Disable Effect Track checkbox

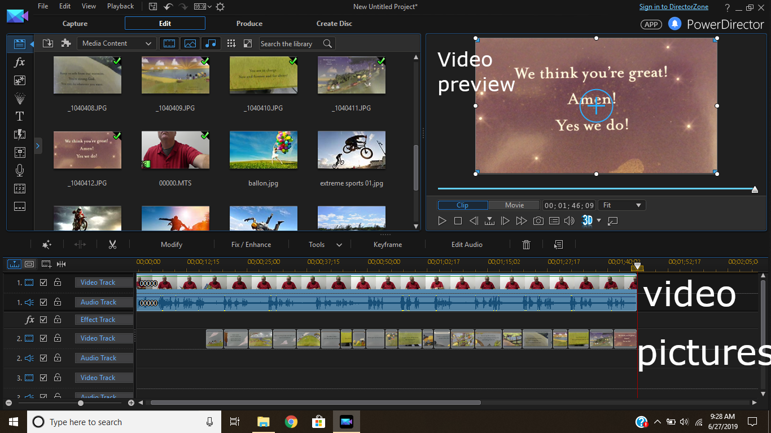pyautogui.click(x=43, y=320)
